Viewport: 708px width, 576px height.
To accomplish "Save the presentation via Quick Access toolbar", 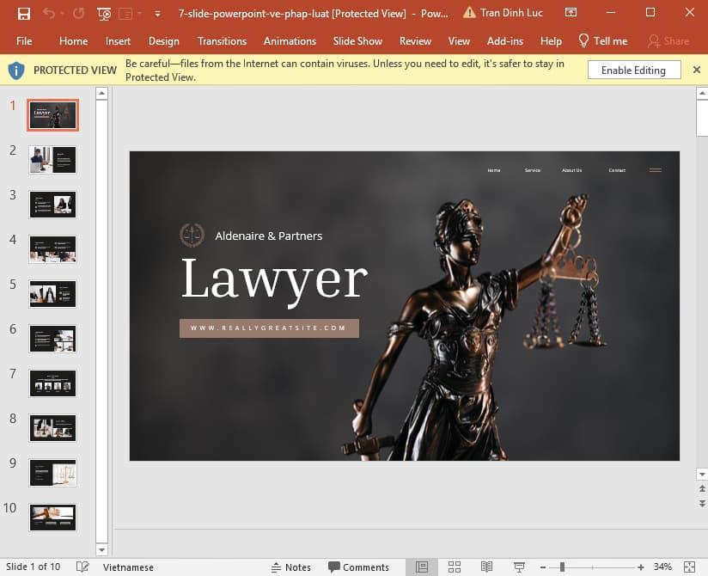I will [x=24, y=14].
